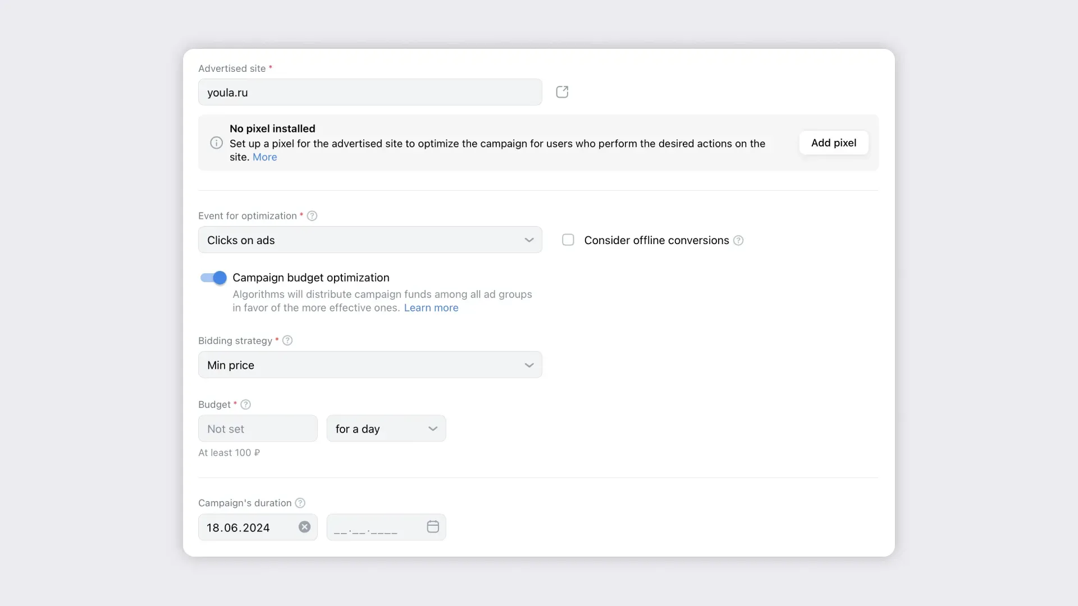Open Bidding strategy Min price dropdown
The image size is (1078, 606).
tap(369, 365)
